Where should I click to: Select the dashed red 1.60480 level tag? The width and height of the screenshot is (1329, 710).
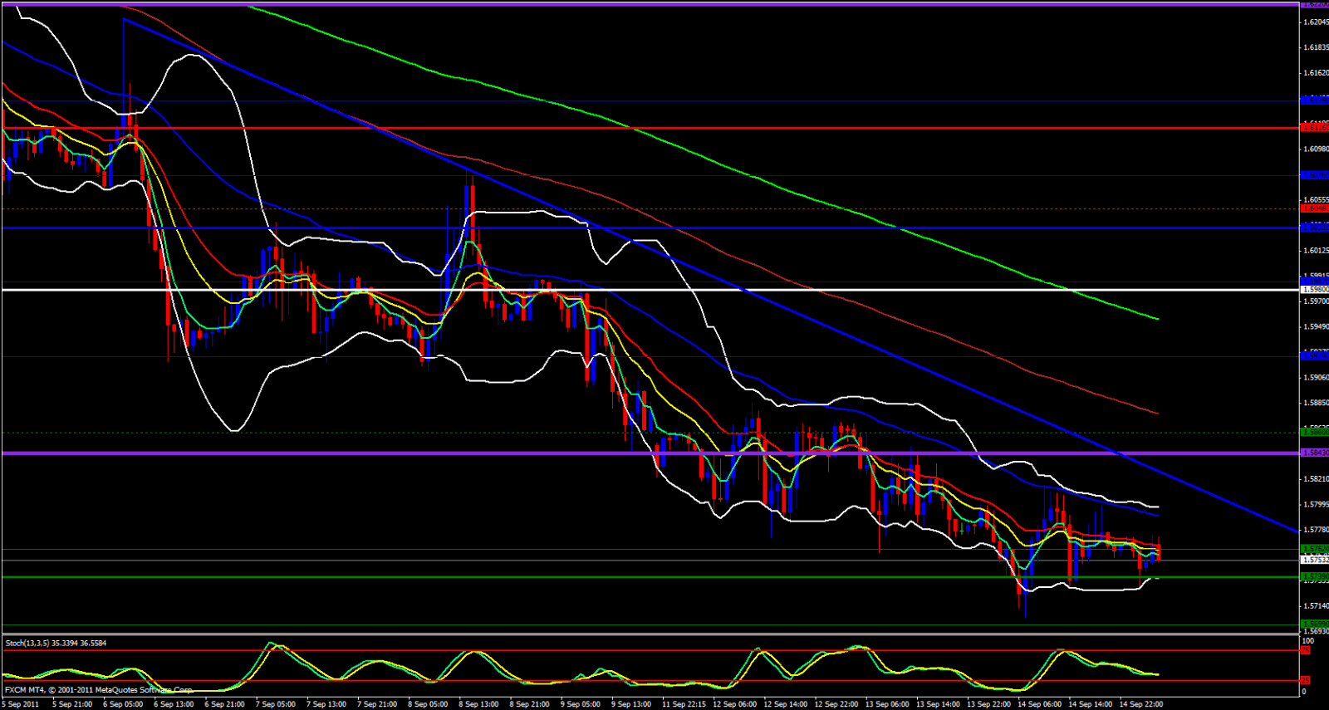1314,208
